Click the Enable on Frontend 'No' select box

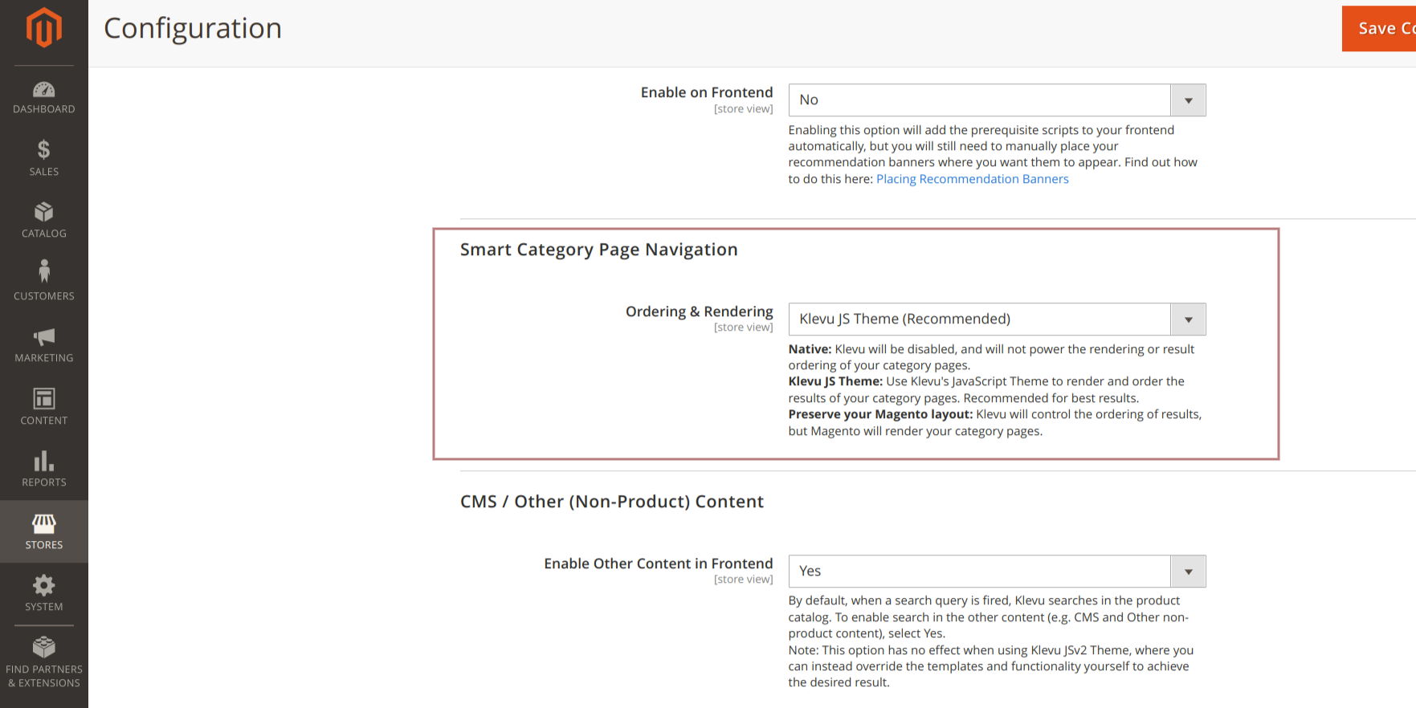pos(978,100)
